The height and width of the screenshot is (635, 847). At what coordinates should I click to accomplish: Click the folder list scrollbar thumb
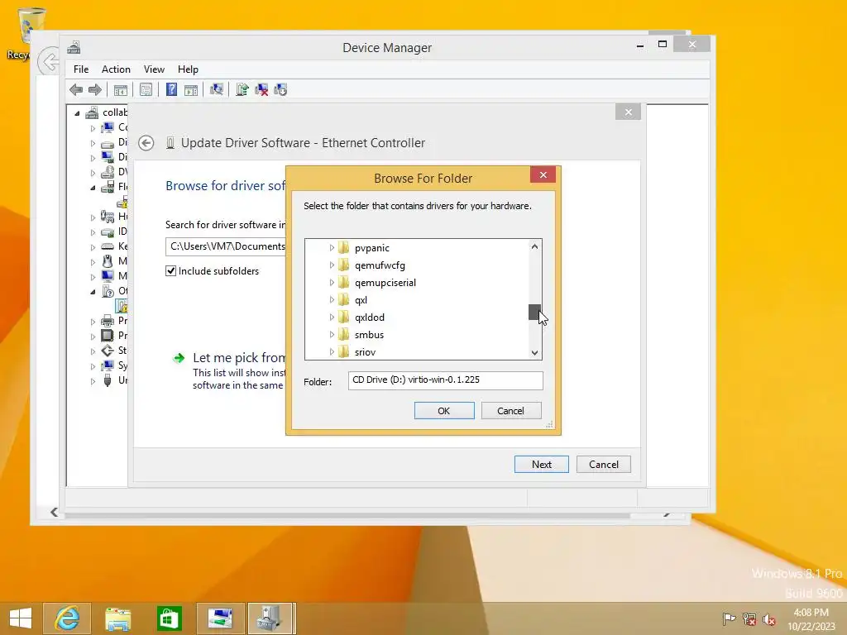[x=534, y=312]
